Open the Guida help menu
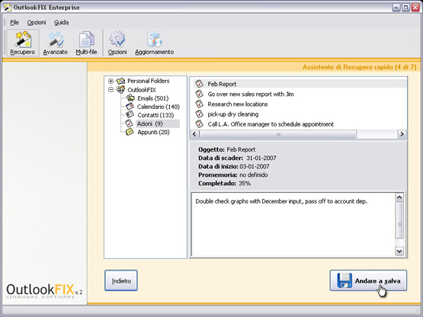423x317 pixels. tap(61, 22)
